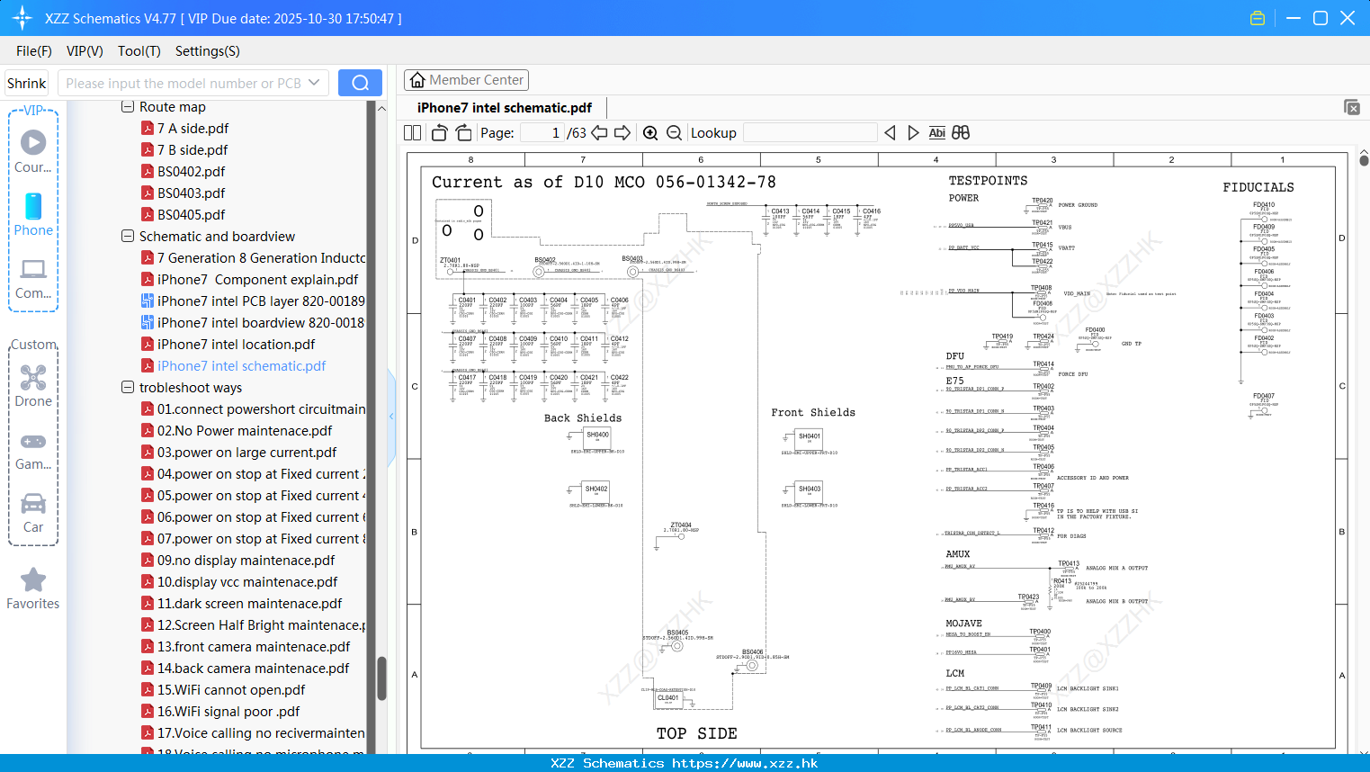Open the model number dropdown arrow
Viewport: 1370px width, 772px height.
314,83
